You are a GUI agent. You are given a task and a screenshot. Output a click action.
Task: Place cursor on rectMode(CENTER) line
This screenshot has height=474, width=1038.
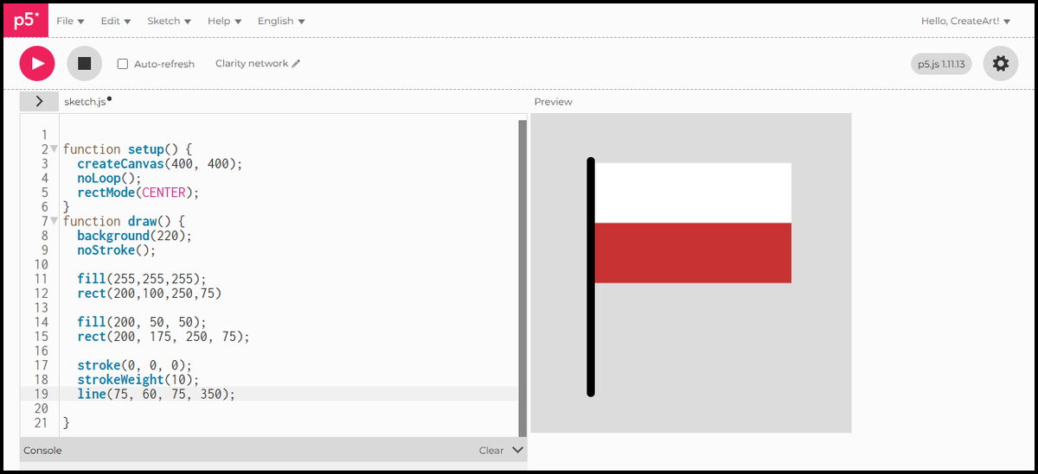coord(138,193)
